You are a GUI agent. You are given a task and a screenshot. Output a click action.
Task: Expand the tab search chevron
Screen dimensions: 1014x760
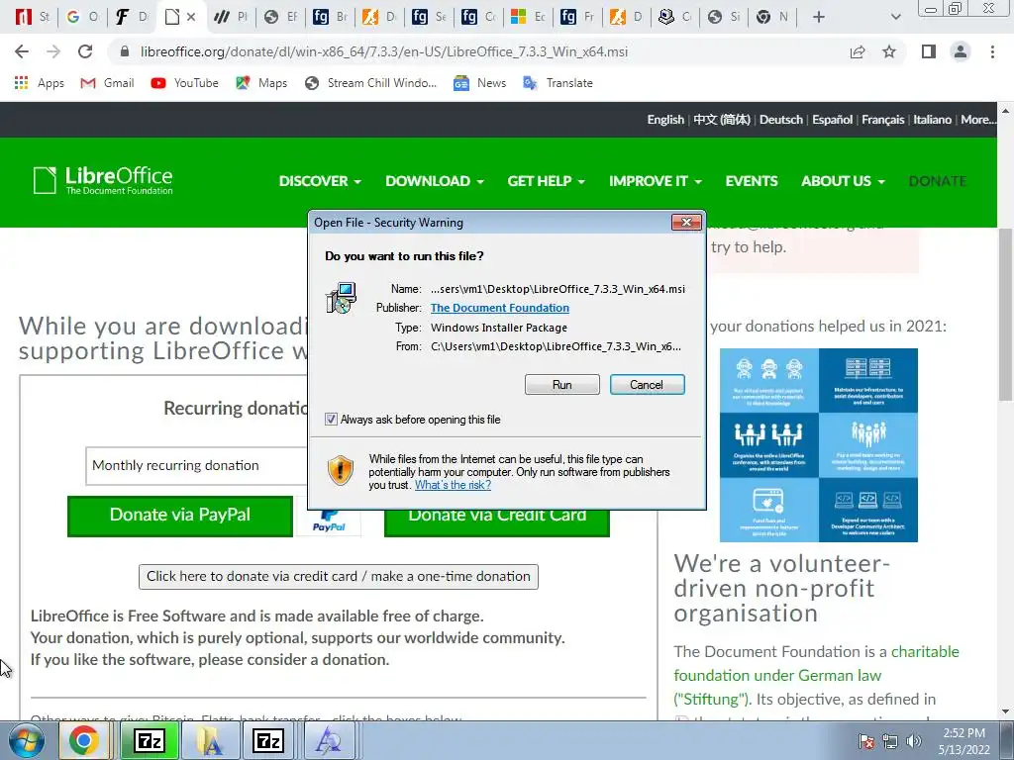tap(895, 17)
